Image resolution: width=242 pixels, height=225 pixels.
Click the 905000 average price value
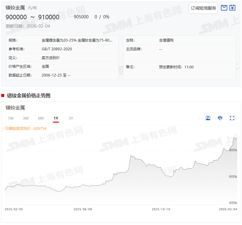coord(81,17)
